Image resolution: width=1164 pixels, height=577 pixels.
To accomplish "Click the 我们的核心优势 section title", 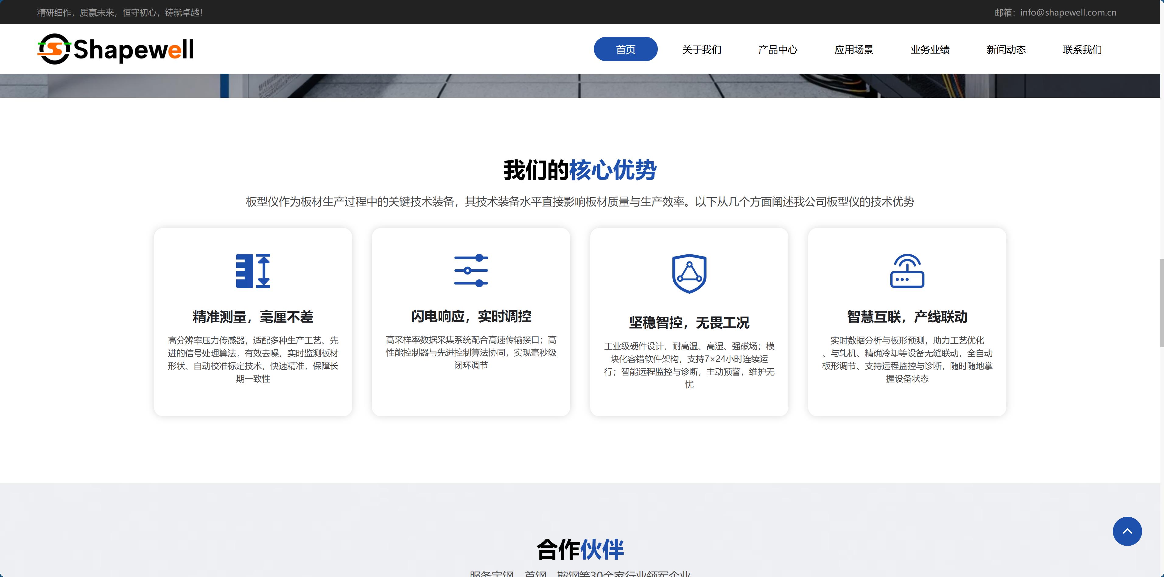I will click(580, 170).
